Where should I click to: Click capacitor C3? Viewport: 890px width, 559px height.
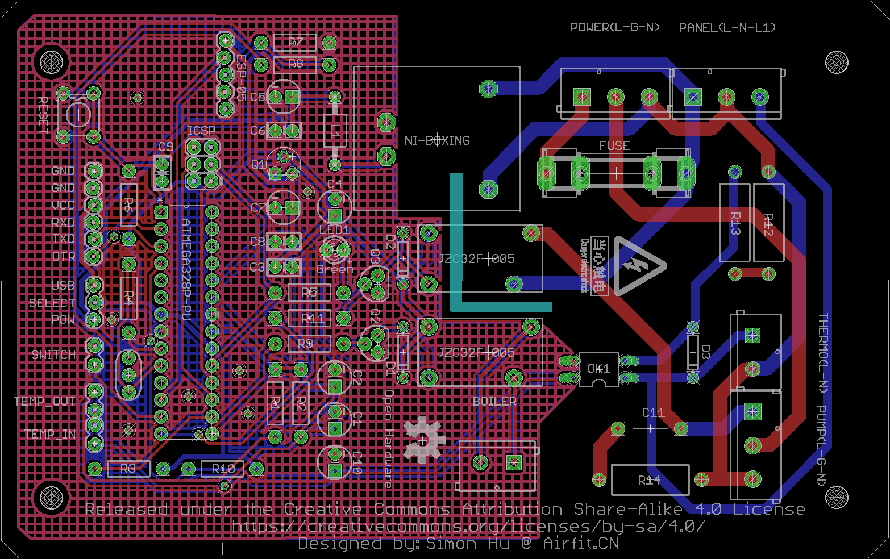tap(284, 266)
